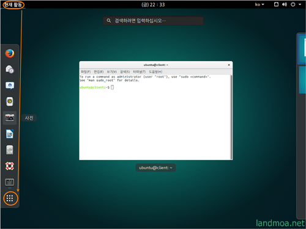Click the magnifier icon in search bar
Screen dimensions: 306x229
click(x=109, y=21)
